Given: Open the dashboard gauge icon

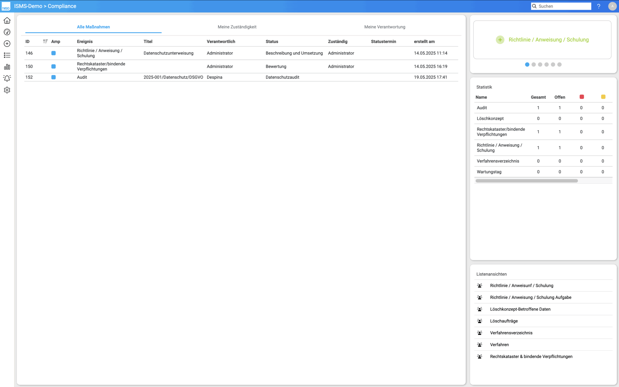Looking at the screenshot, I should pyautogui.click(x=7, y=32).
